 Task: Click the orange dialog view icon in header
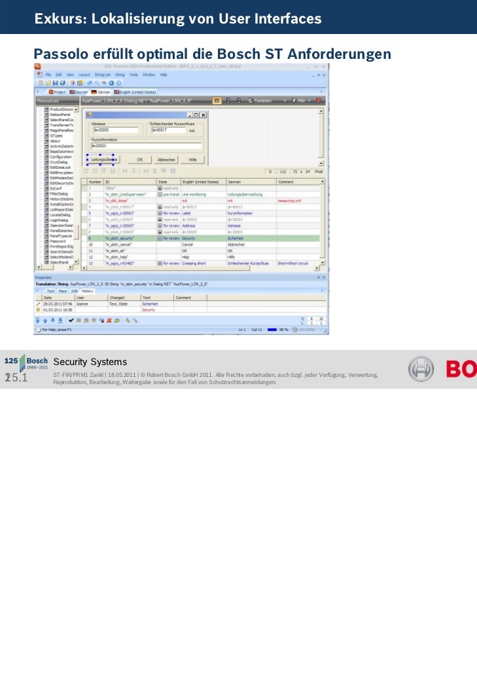click(217, 101)
